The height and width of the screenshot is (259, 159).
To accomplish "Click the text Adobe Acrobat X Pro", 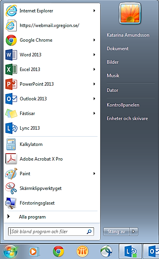I will click(x=41, y=159).
